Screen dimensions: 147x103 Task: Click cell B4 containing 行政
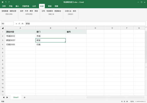(x=51, y=45)
